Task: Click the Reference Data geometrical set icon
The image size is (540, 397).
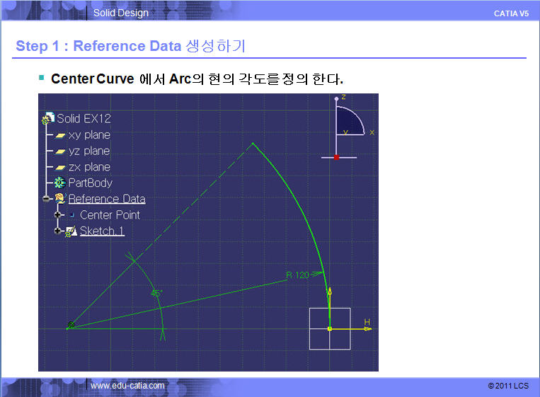Action: coord(60,199)
